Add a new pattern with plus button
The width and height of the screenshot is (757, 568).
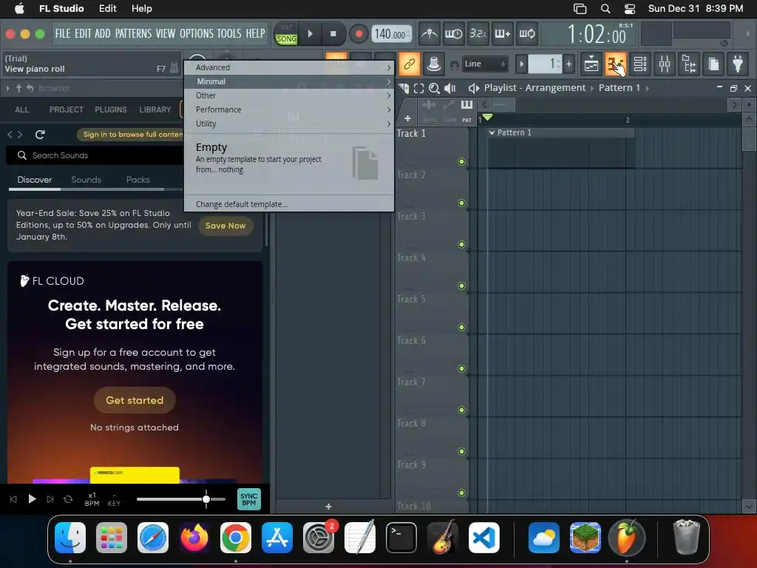[x=568, y=64]
